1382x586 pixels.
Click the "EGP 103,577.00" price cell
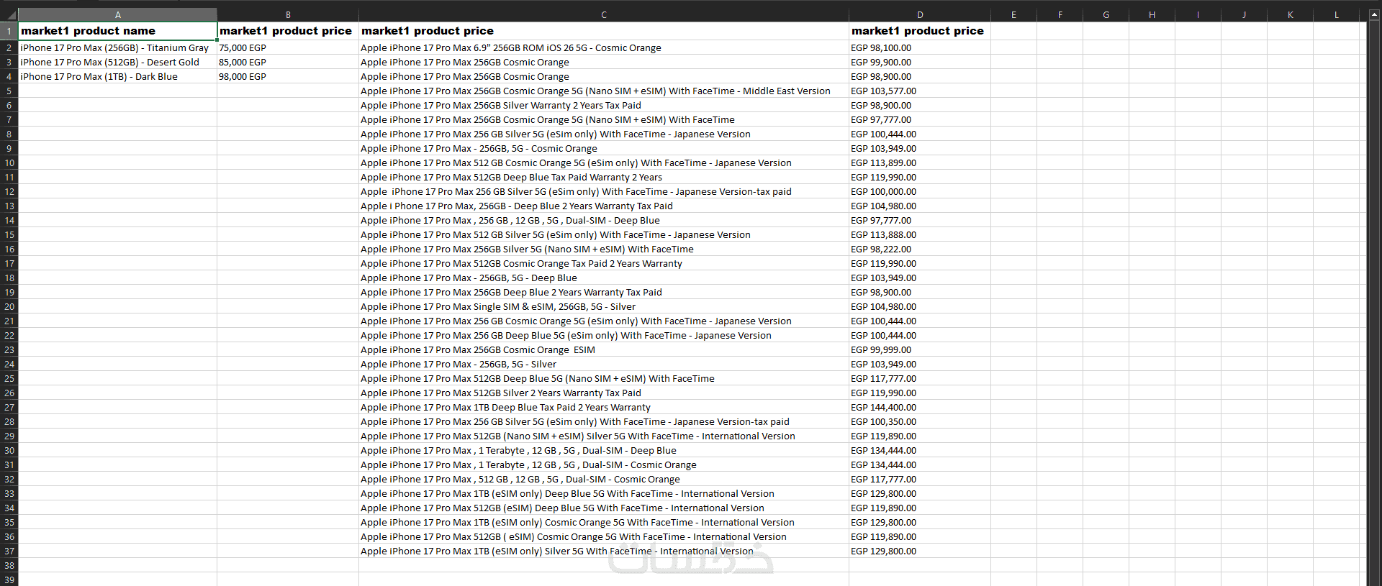coord(920,91)
